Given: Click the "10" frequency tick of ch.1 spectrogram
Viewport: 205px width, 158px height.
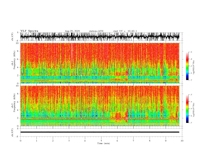Looking at the screenshot, I should pos(18,43).
